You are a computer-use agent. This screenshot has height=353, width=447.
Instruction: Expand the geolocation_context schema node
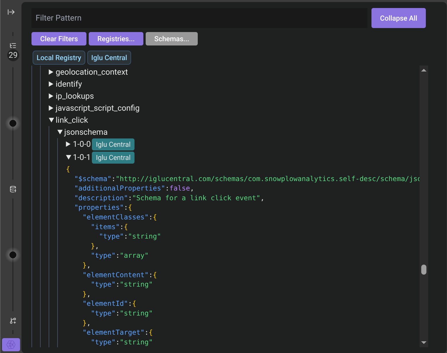tap(51, 72)
